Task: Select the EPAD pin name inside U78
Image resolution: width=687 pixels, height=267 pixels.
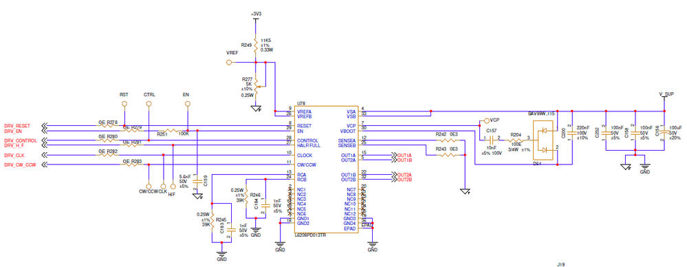Action: tap(349, 228)
